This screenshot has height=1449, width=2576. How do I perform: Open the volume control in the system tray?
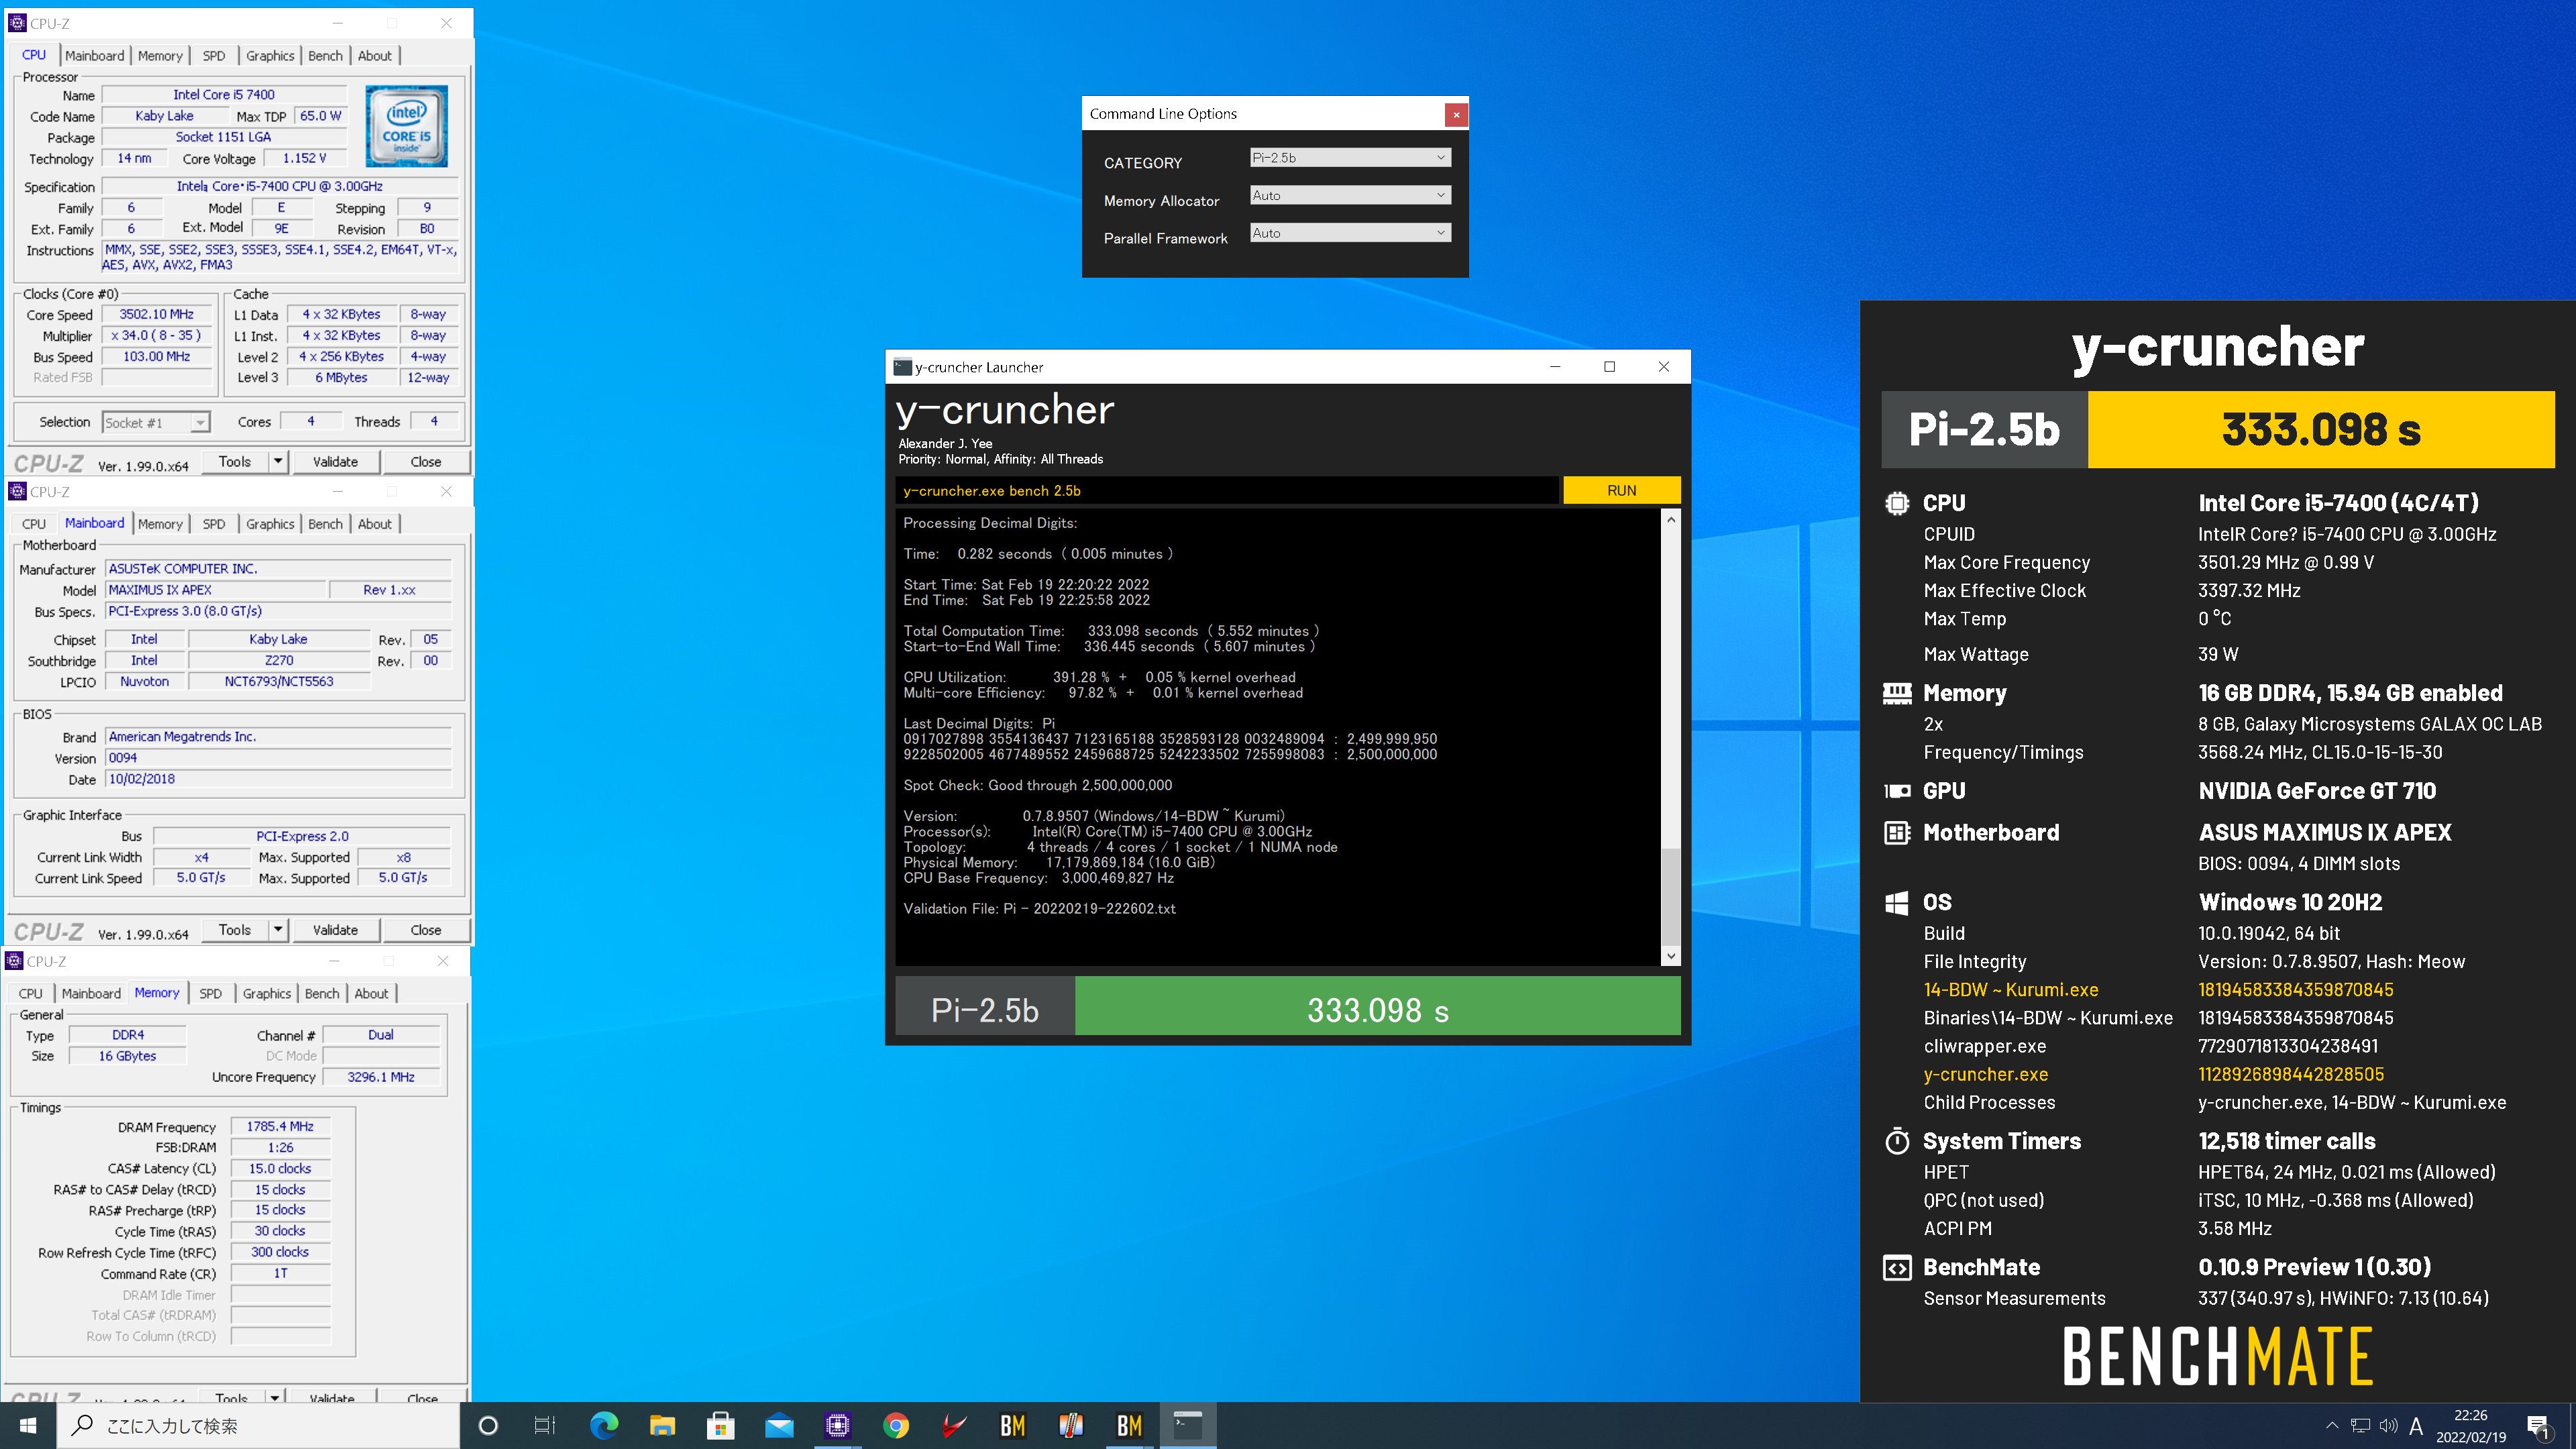(x=2388, y=1425)
